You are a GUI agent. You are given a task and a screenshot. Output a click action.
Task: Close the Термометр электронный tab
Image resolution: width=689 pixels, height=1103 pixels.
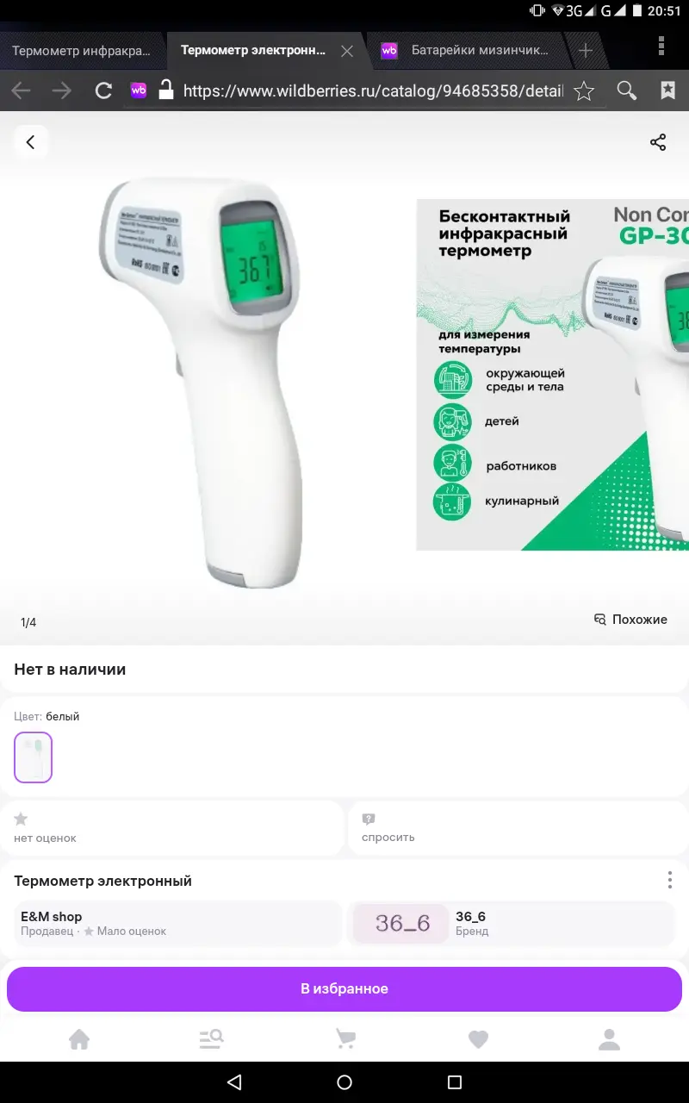click(x=347, y=51)
